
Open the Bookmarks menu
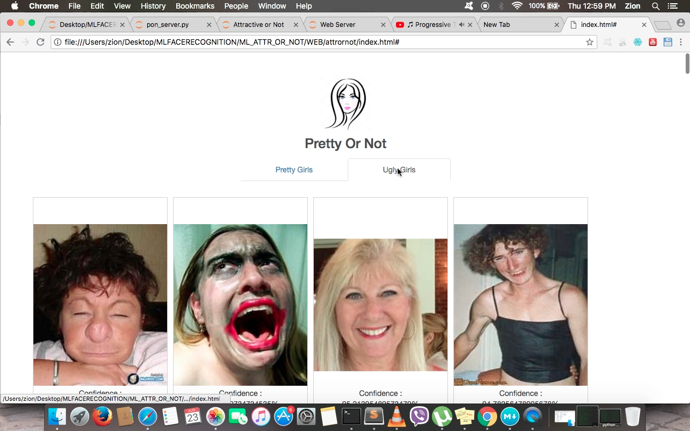coord(195,6)
